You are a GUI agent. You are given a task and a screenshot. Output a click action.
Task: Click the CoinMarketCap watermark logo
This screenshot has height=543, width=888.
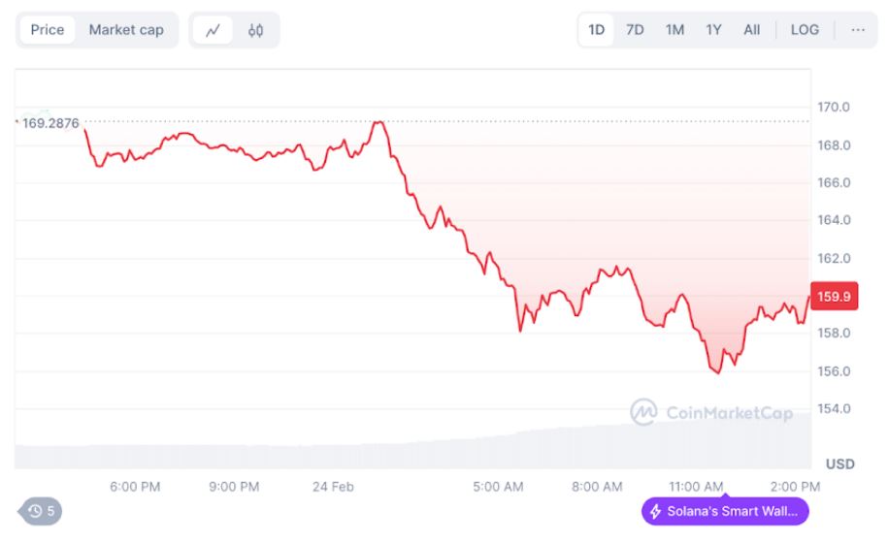click(x=643, y=412)
